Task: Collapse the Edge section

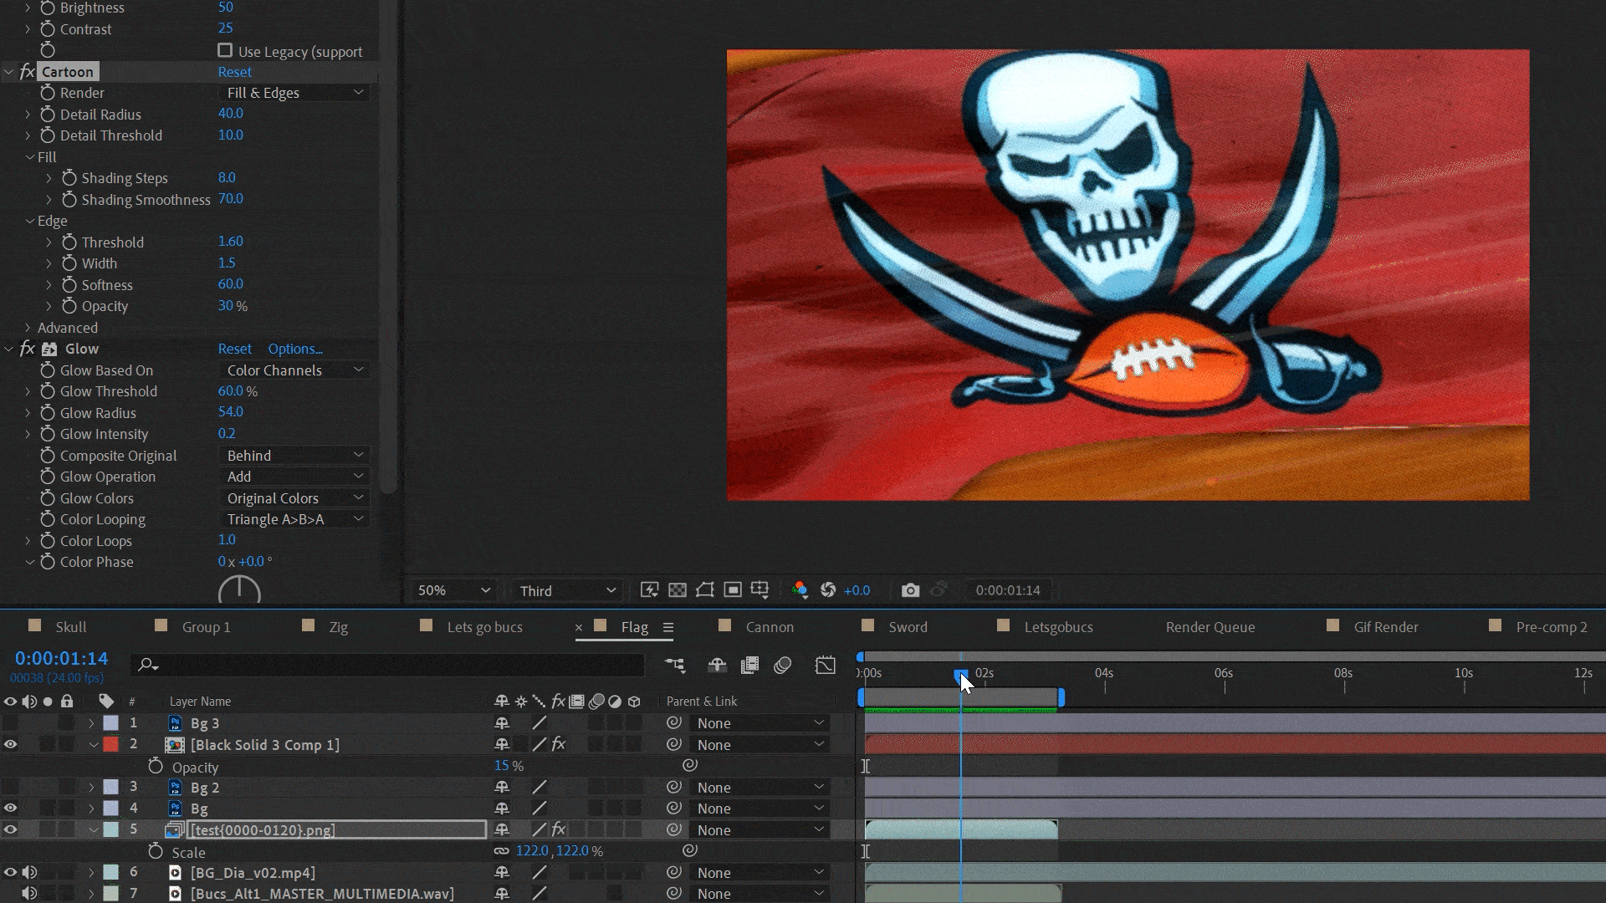Action: tap(29, 221)
